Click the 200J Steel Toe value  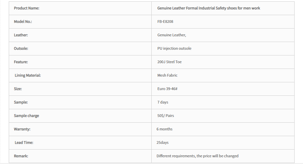coord(169,62)
